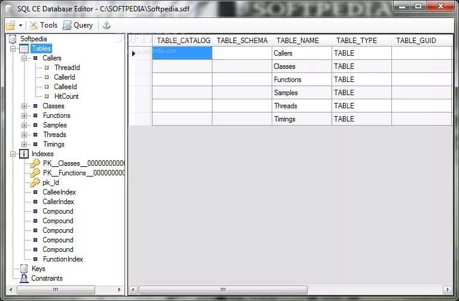Expand the Classes table node
459x301 pixels.
pyautogui.click(x=25, y=106)
